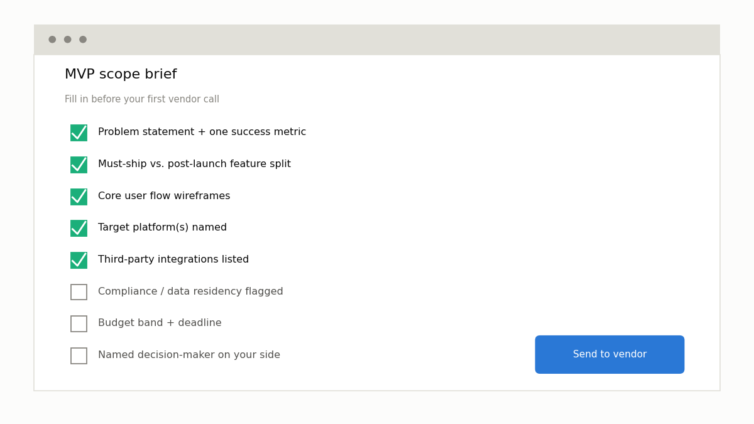Click 'Fill in before your first vendor call' subtitle
Image resolution: width=754 pixels, height=424 pixels.
tap(142, 99)
